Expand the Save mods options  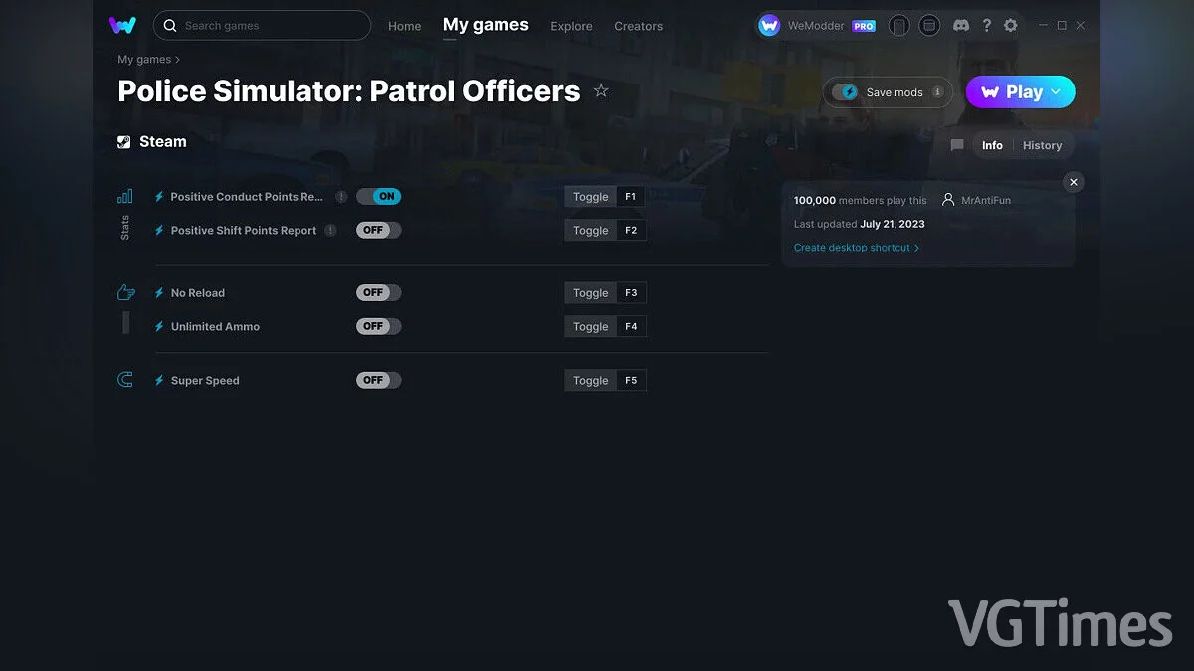[936, 91]
